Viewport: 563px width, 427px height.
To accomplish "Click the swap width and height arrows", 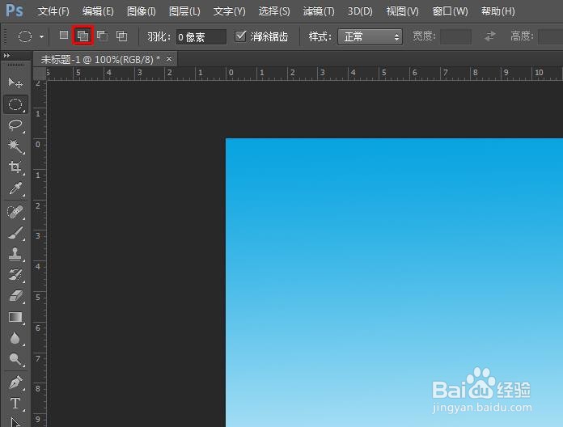I will coord(489,36).
